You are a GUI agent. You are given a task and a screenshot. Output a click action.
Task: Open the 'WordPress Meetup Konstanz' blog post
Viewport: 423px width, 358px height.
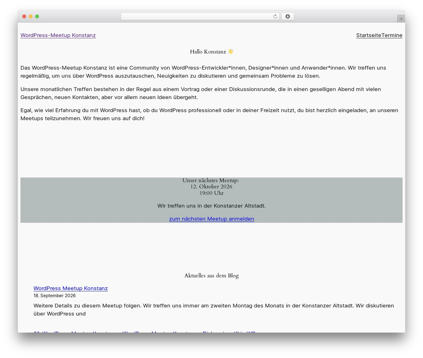tap(71, 288)
